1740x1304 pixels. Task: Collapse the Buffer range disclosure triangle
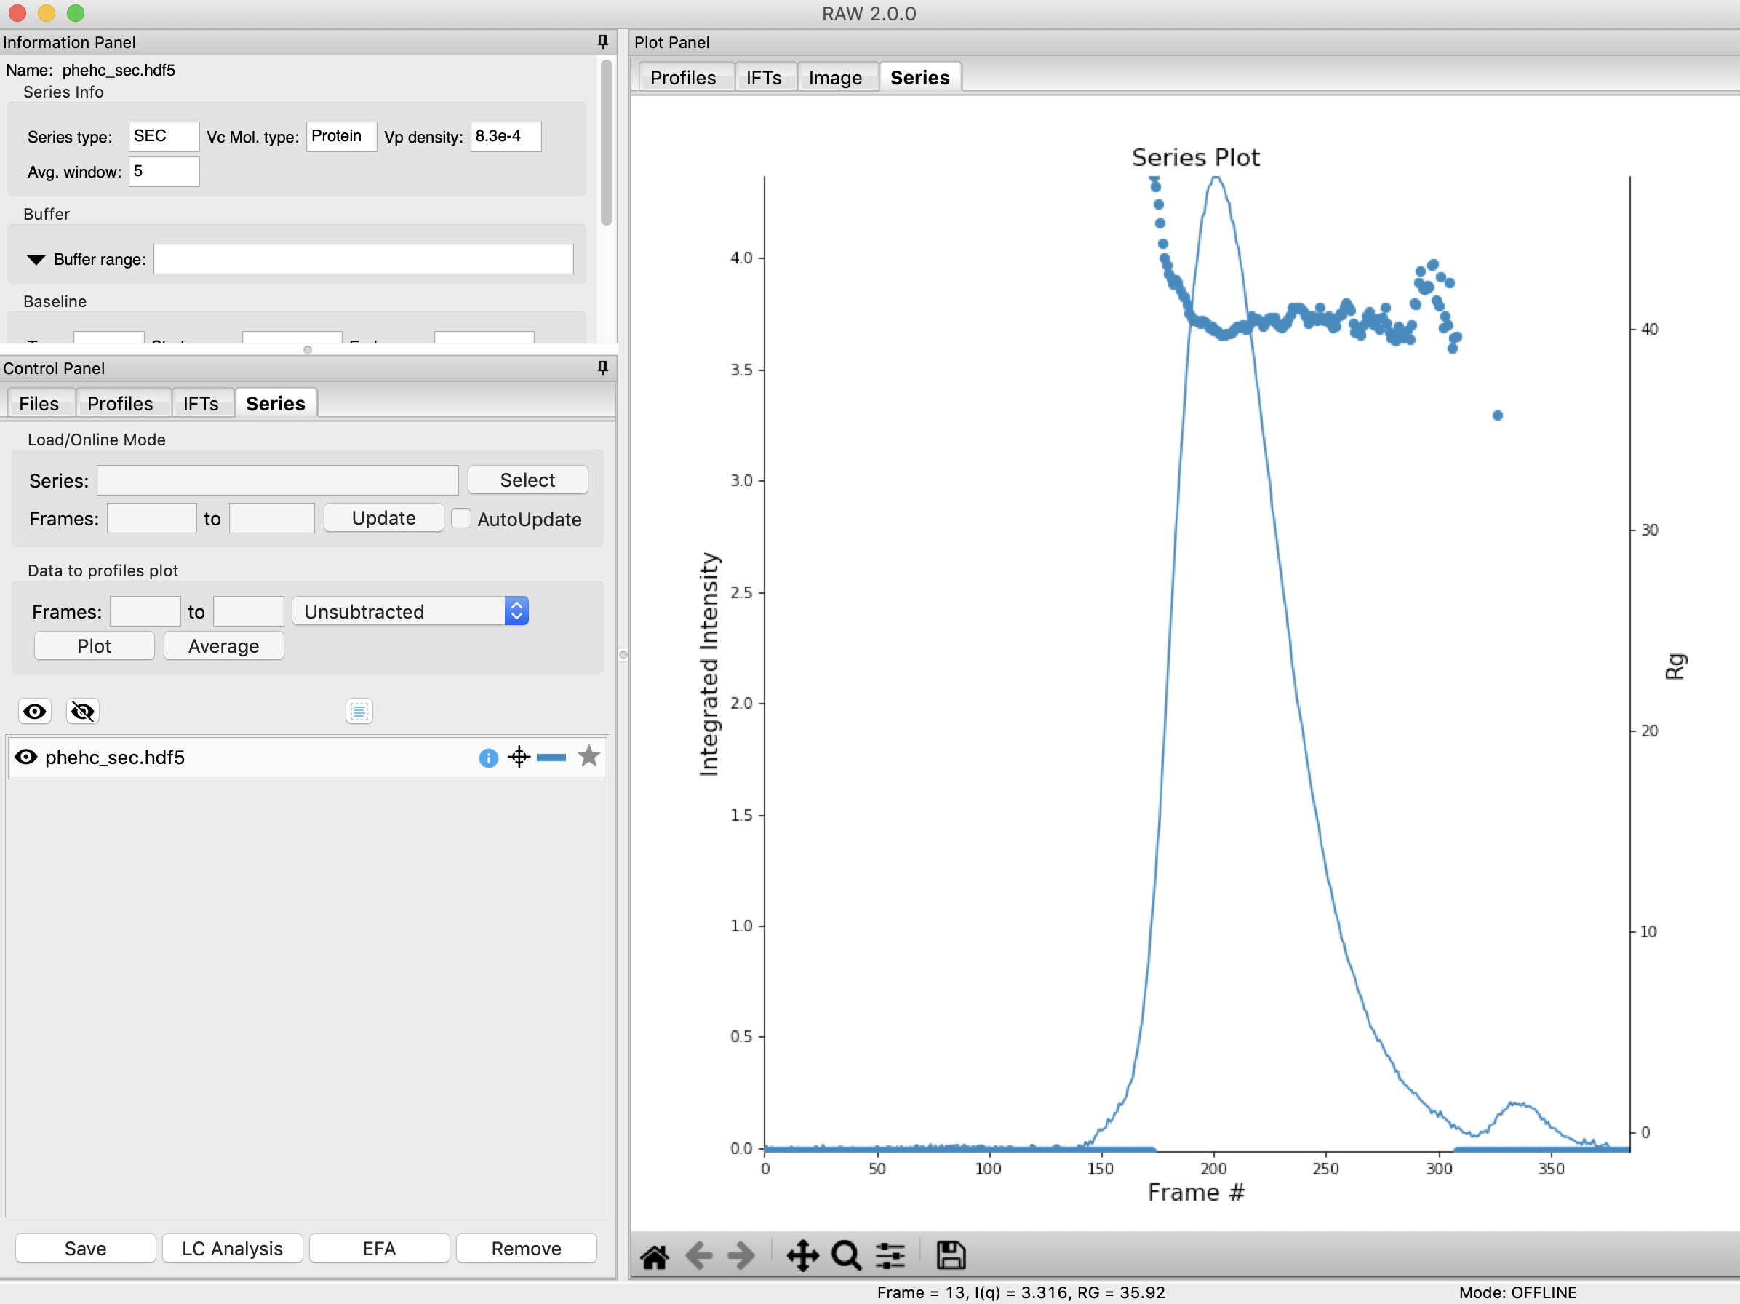(x=36, y=260)
